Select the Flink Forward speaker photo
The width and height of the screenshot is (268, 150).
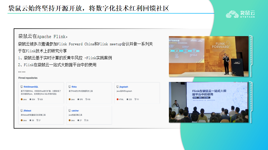point(209,56)
